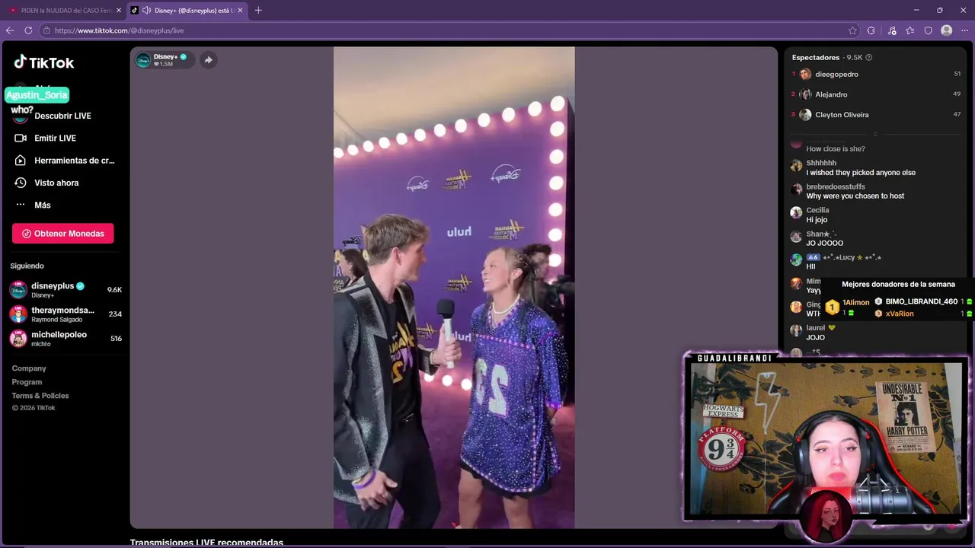The height and width of the screenshot is (548, 975).
Task: Click the help icon next to Espectadores
Action: [x=869, y=58]
